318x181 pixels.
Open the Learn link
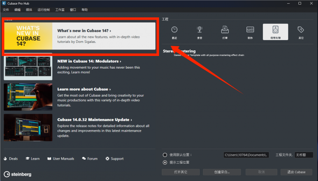(33, 159)
